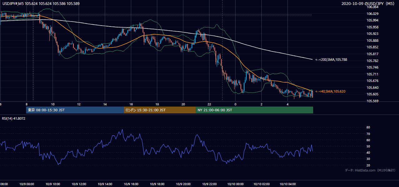
Task: Click RSI axis level 30
Action: (x=368, y=159)
